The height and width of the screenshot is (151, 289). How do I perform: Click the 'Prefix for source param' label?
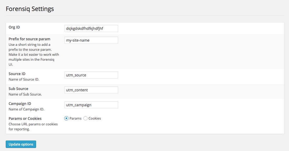point(30,39)
